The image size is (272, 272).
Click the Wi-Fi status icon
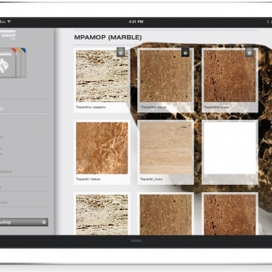pos(9,22)
